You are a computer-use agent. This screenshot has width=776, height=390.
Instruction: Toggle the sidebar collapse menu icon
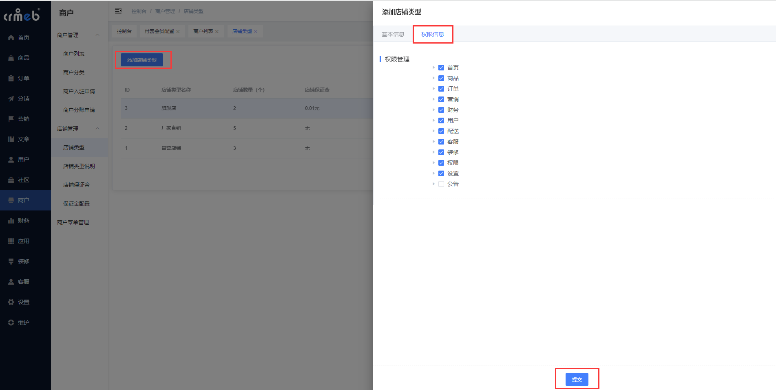[118, 11]
